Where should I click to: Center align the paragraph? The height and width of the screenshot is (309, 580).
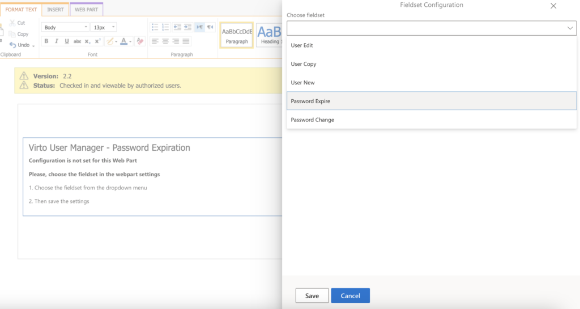(165, 41)
